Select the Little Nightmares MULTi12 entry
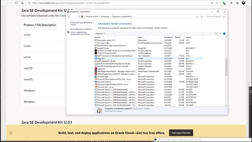The image size is (252, 142). pos(148,71)
